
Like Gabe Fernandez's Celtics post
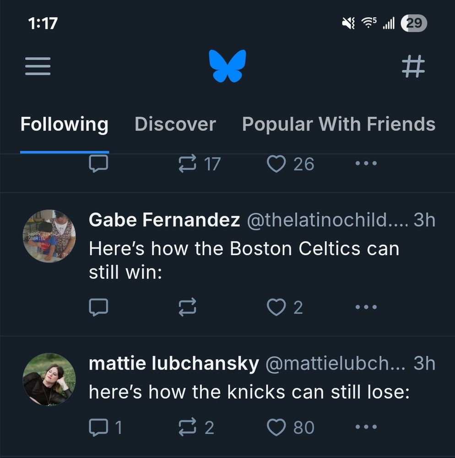coord(276,307)
